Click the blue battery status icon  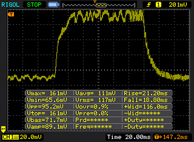pos(53,5)
